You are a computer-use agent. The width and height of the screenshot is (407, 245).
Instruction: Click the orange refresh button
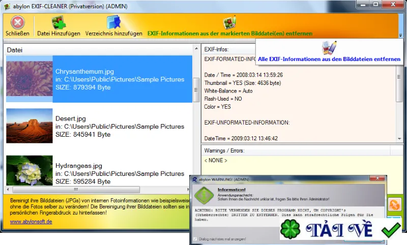pyautogui.click(x=395, y=204)
